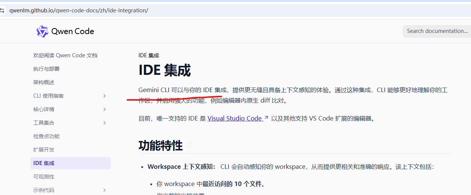
Task: Expand the 示例代码 chevron
Action: tap(104, 190)
